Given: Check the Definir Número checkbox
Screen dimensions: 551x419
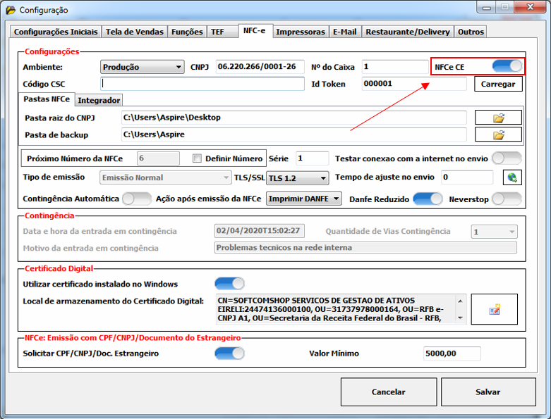Looking at the screenshot, I should coord(198,158).
